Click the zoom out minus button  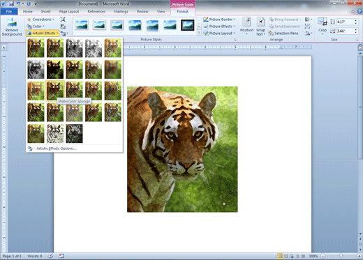pos(323,256)
